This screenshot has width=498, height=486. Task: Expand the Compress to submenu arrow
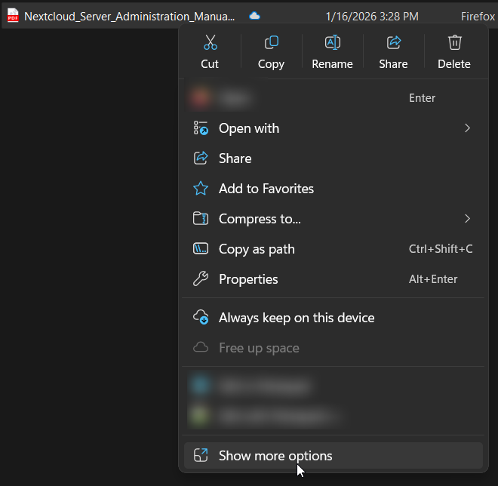[467, 219]
